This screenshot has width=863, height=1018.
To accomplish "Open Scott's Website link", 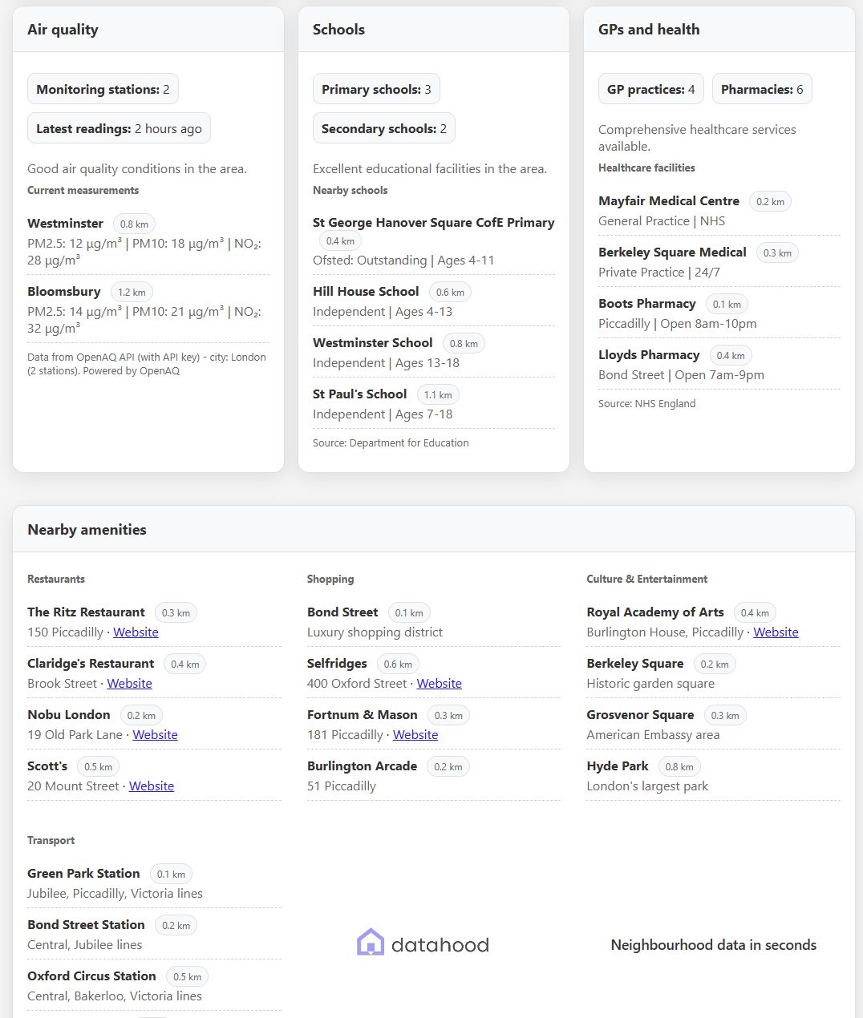I will [x=151, y=786].
